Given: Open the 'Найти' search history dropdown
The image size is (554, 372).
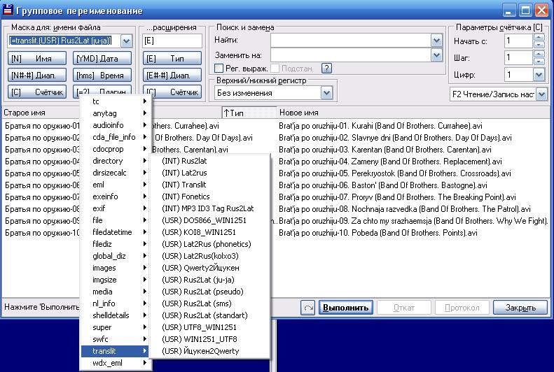Looking at the screenshot, I should pyautogui.click(x=437, y=41).
